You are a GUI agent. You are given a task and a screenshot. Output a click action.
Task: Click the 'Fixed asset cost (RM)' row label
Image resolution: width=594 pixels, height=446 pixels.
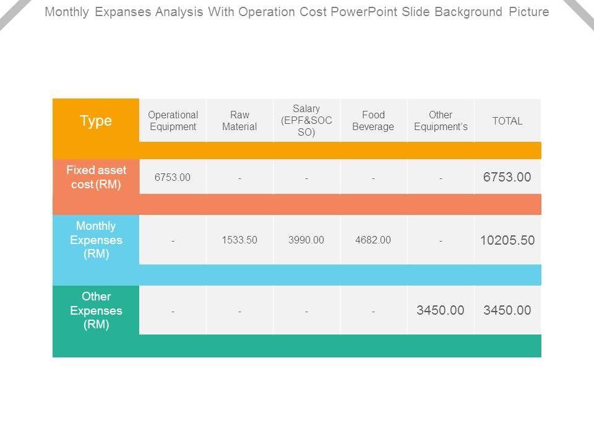pos(96,177)
